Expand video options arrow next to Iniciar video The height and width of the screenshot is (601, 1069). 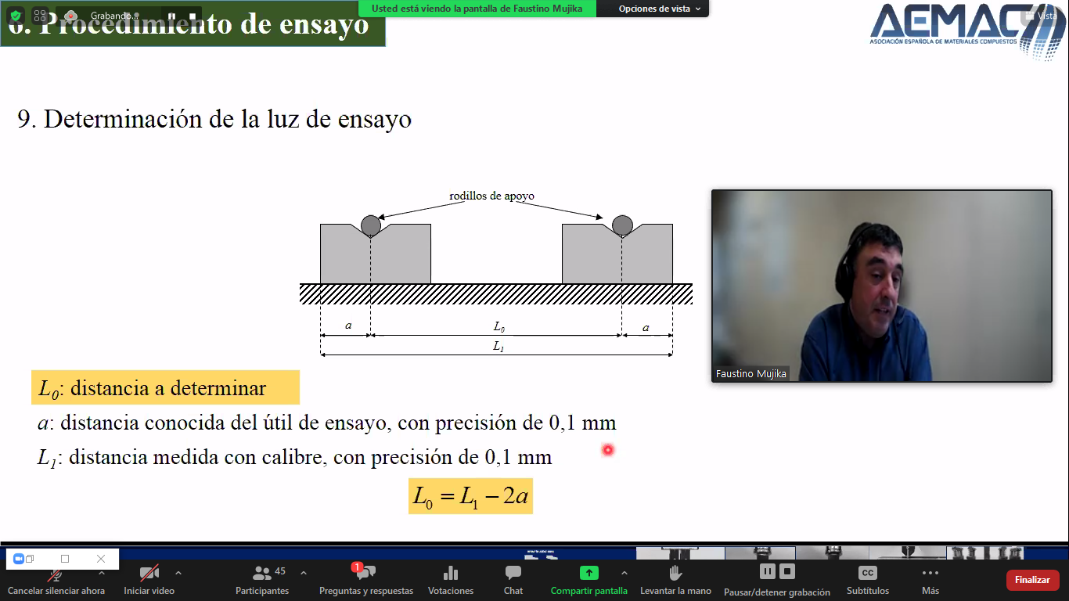178,573
